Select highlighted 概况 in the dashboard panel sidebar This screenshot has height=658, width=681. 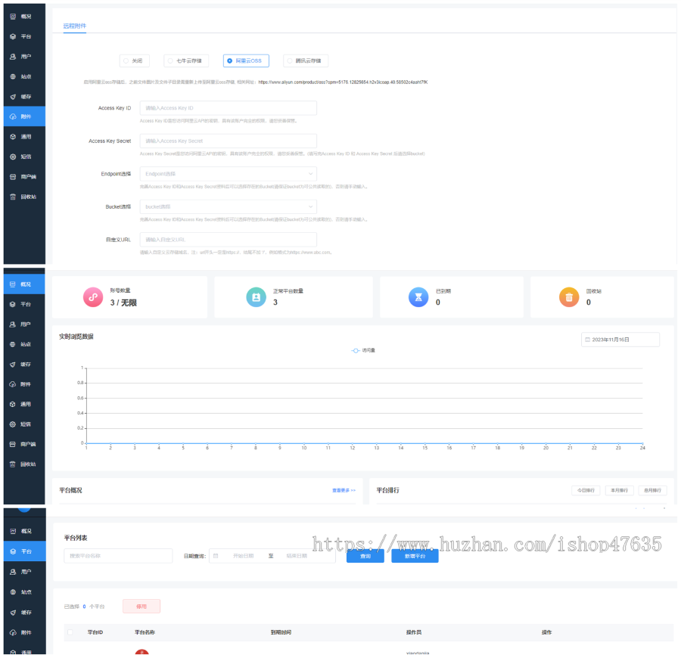coord(24,284)
